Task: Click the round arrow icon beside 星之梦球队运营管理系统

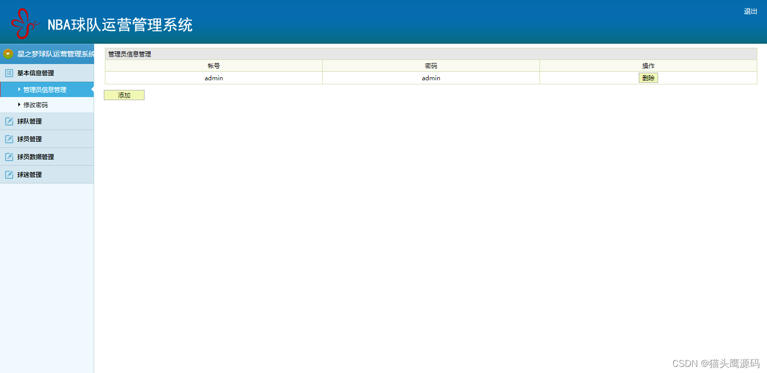Action: click(x=8, y=54)
